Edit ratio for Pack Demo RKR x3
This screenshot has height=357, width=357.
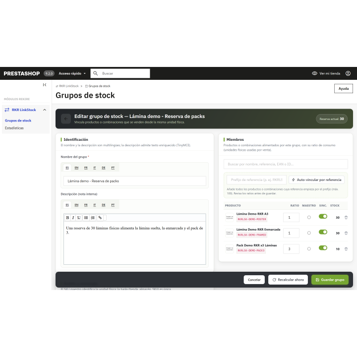tap(291, 249)
